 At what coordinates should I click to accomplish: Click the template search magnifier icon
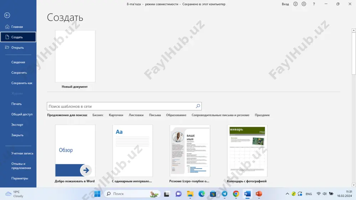coord(198,106)
